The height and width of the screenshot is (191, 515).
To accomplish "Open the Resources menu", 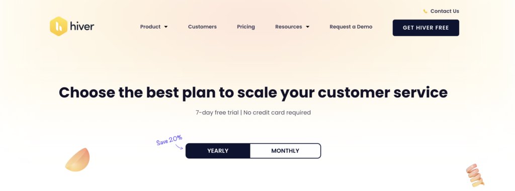I will [x=288, y=27].
